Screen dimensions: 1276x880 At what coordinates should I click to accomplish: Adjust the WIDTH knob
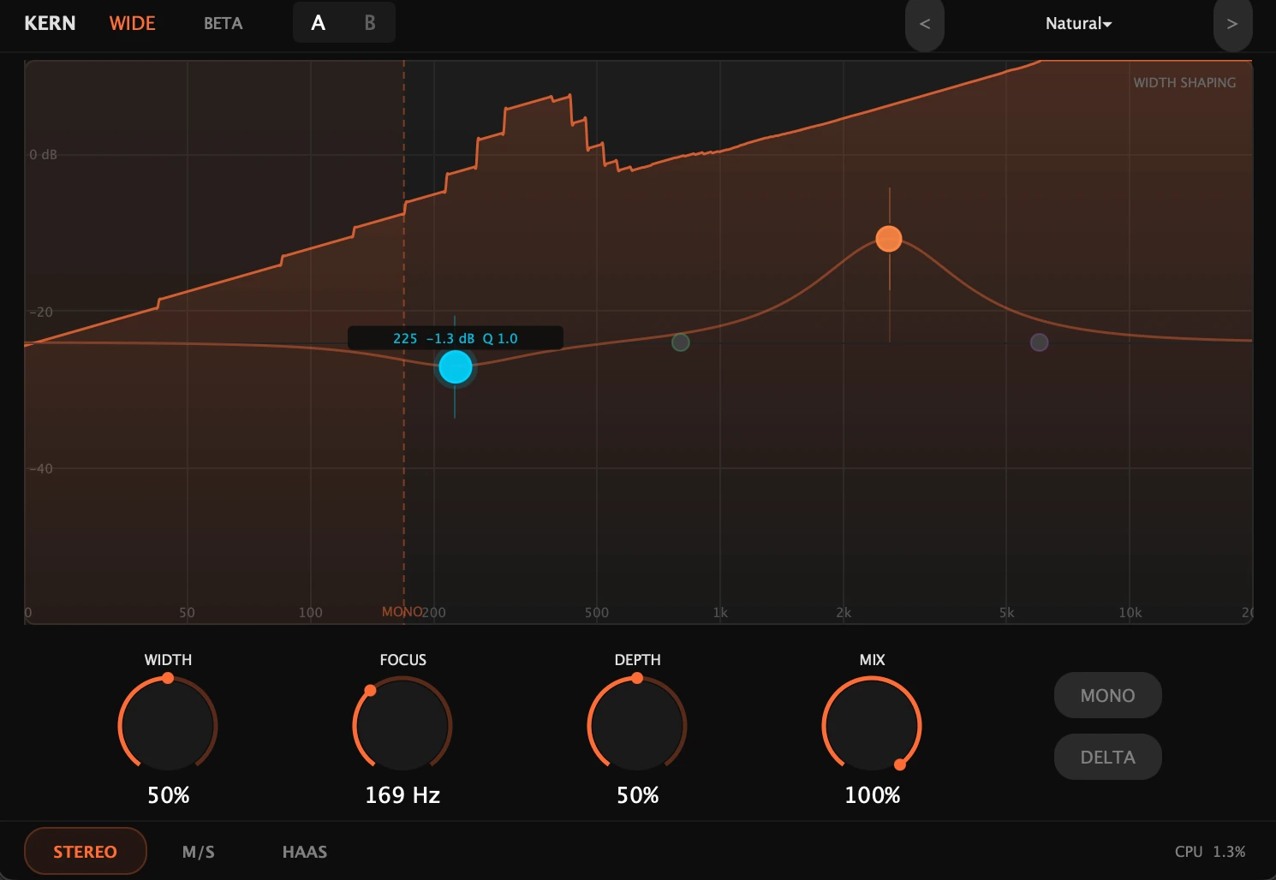pyautogui.click(x=168, y=725)
